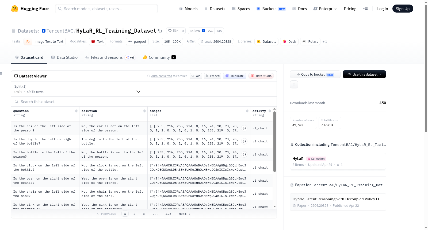Open the three-dot options menu button
This screenshot has width=428, height=230.
point(294,84)
